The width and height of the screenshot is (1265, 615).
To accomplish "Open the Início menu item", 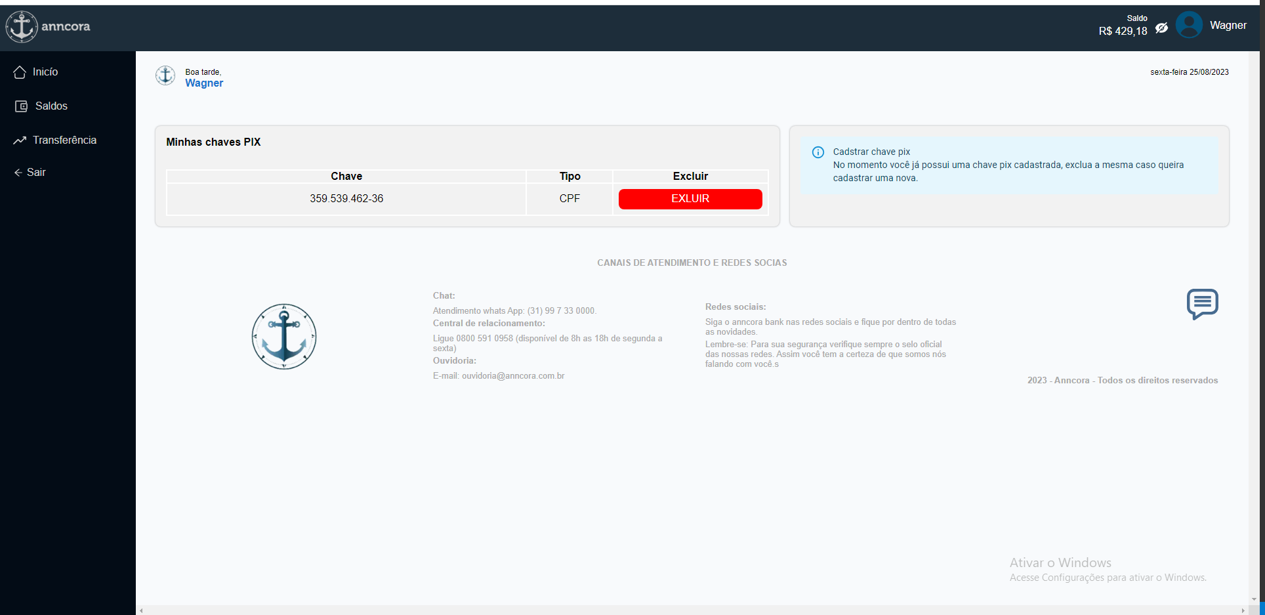I will tap(45, 72).
